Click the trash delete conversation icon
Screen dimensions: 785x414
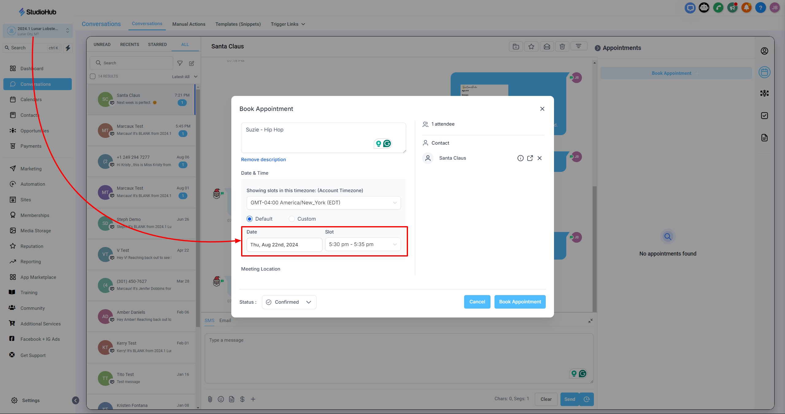click(x=562, y=47)
